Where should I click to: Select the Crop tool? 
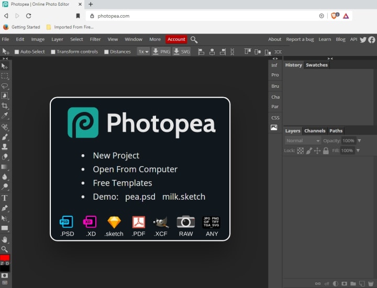[5, 106]
